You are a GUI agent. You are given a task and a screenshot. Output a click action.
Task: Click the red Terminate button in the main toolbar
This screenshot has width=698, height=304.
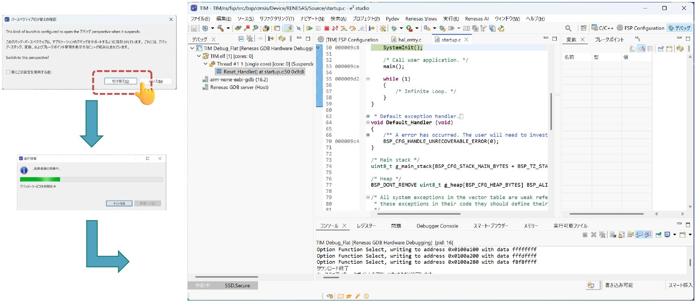tap(327, 28)
